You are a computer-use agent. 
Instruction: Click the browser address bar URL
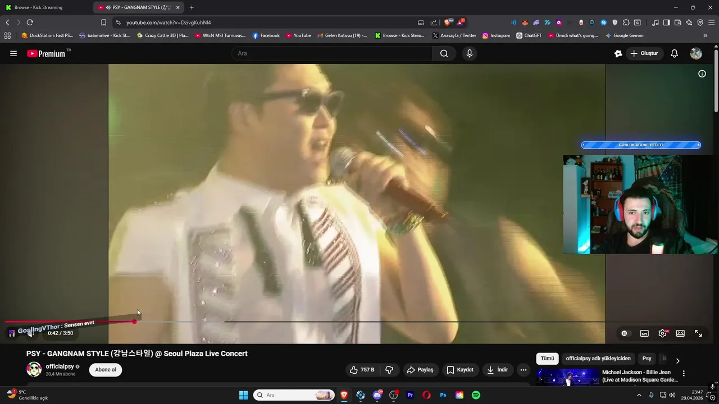pos(169,22)
